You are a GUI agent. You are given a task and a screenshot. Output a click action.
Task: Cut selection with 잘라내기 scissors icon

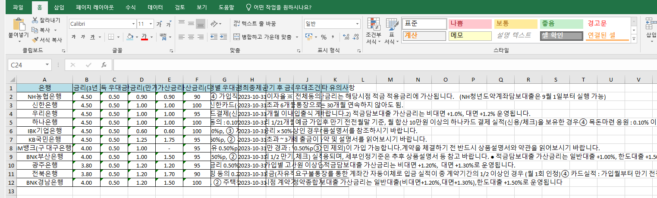(x=47, y=20)
